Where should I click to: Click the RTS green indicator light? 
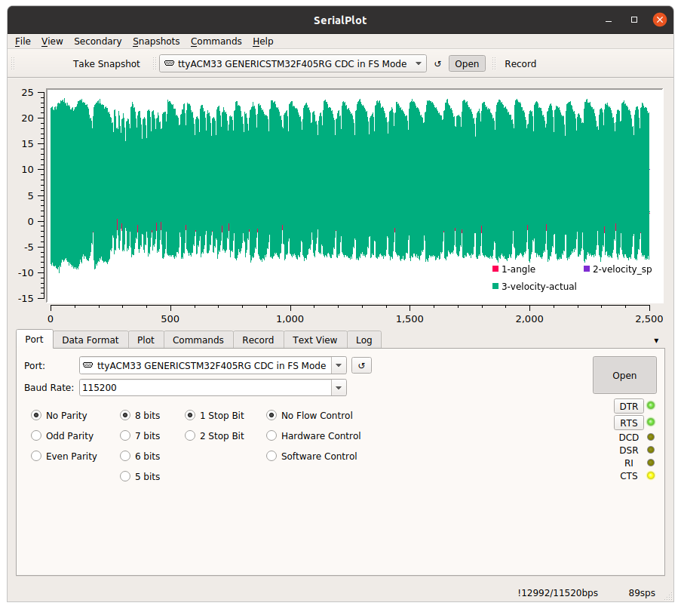click(x=650, y=423)
